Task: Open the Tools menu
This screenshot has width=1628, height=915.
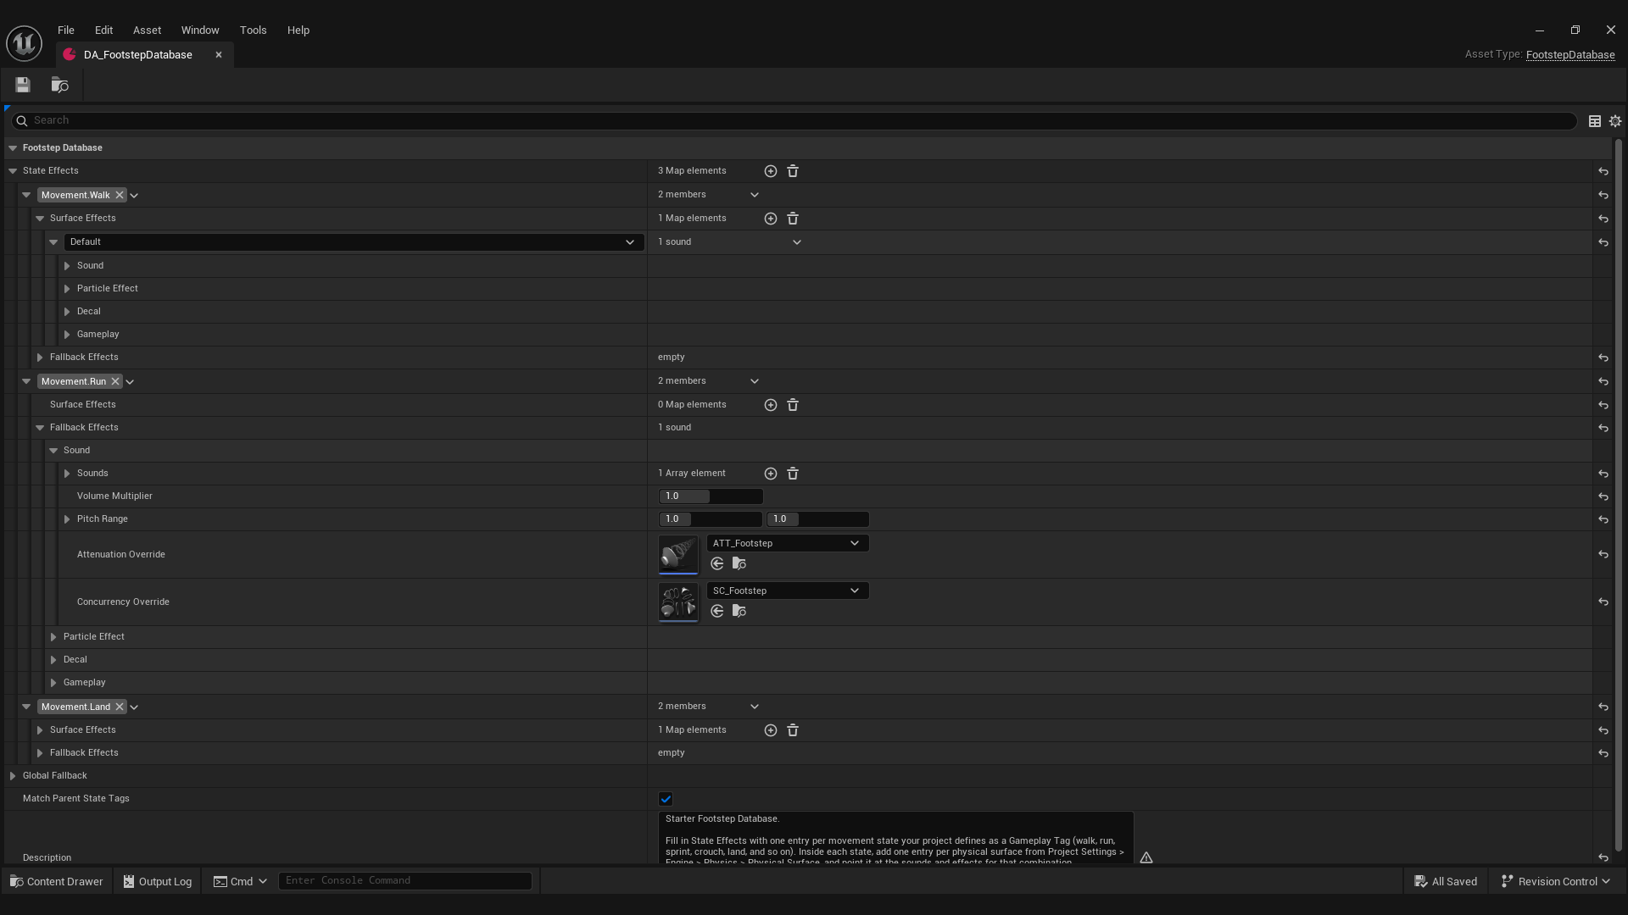Action: click(x=253, y=30)
